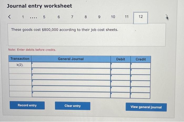
Task: Open View general journal
Action: click(x=146, y=107)
